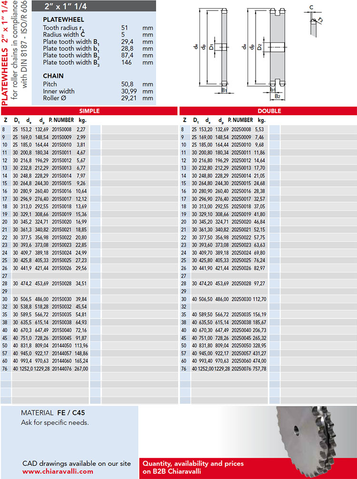Select part number 20150016 in SIMPLE table
This screenshot has width=357, height=479.
tap(61, 191)
